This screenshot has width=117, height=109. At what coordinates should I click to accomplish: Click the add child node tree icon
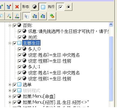(x=9, y=7)
